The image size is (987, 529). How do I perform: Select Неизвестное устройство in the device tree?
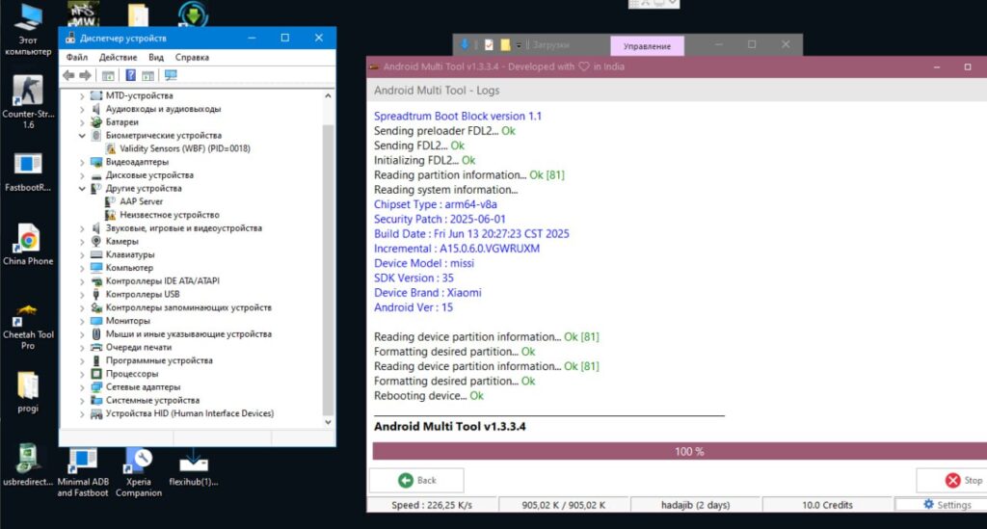169,215
